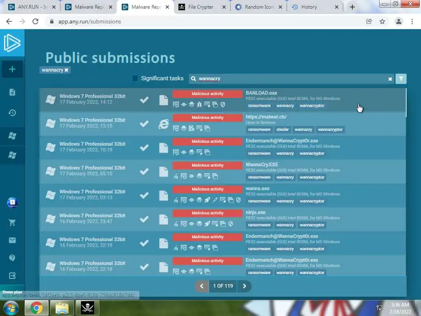Click Malicious activity badge on BANLOAD.exe row

pos(207,94)
